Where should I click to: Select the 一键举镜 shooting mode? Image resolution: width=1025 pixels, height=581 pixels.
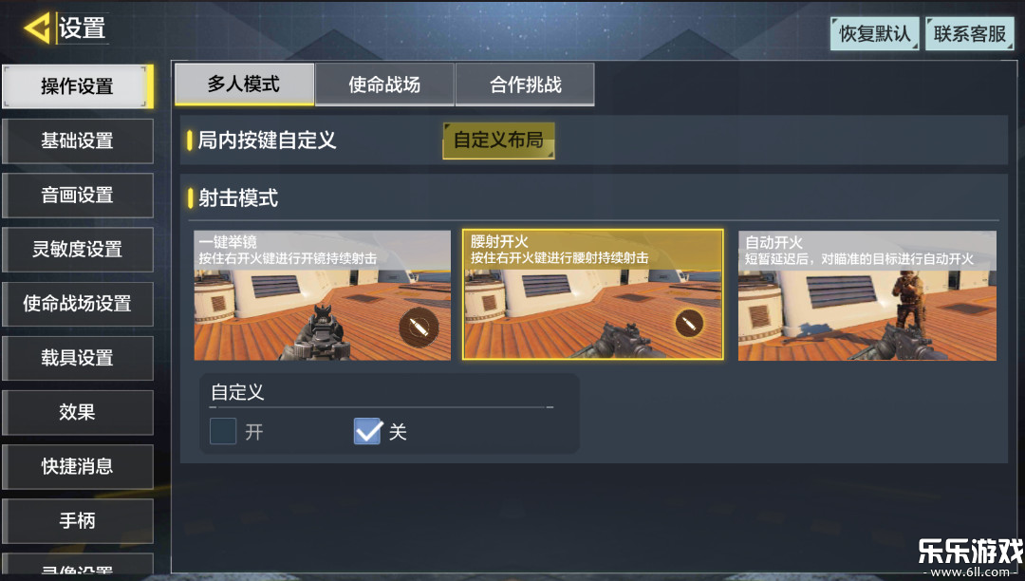(x=323, y=294)
